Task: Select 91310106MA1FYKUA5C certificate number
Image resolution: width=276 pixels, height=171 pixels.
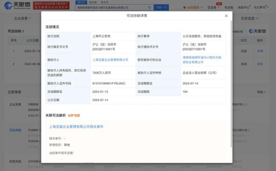Action: click(x=109, y=83)
